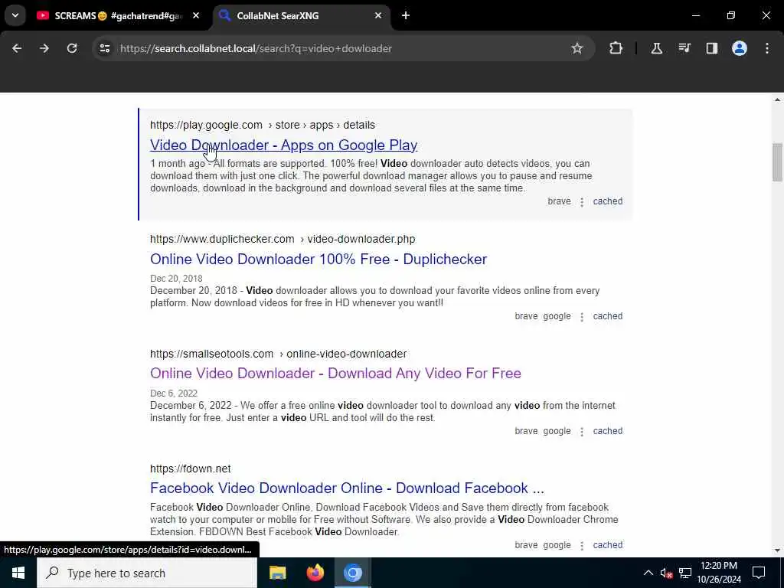Image resolution: width=784 pixels, height=588 pixels.
Task: Open Chrome Labs flask icon
Action: [656, 48]
